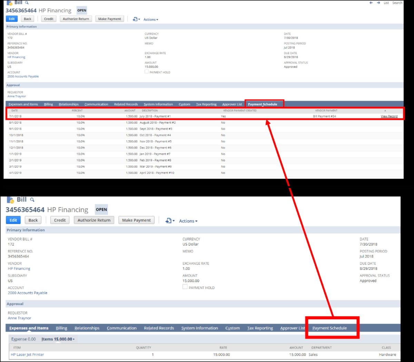This screenshot has width=414, height=362.
Task: Click magnifier icon beside Bill in enlarged view
Action: point(32,200)
